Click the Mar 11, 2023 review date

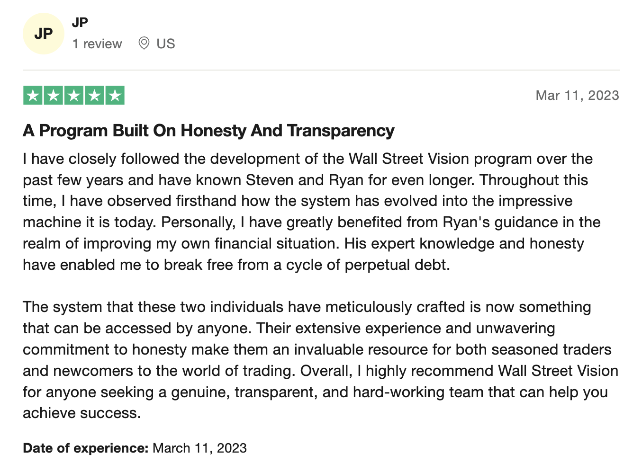(x=577, y=96)
